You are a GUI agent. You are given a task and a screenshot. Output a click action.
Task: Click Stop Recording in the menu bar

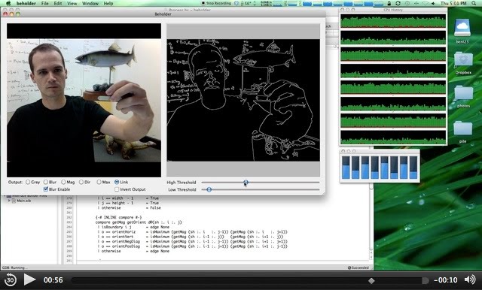click(x=216, y=3)
